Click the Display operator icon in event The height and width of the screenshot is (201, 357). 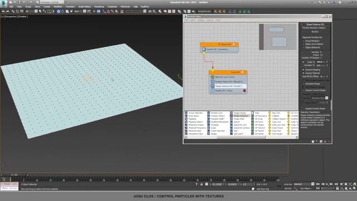click(213, 90)
